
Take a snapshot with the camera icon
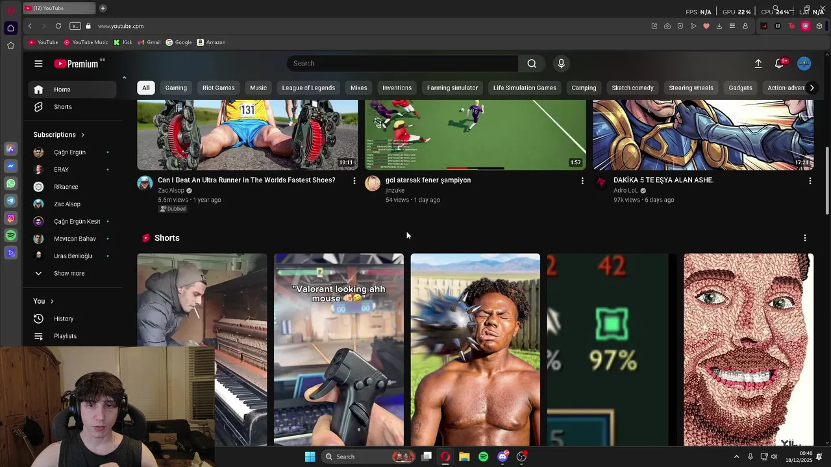(667, 26)
